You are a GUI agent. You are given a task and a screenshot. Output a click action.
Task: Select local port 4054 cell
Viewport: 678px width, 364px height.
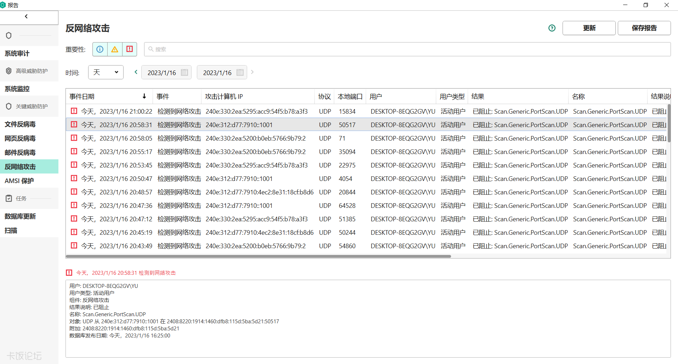346,178
